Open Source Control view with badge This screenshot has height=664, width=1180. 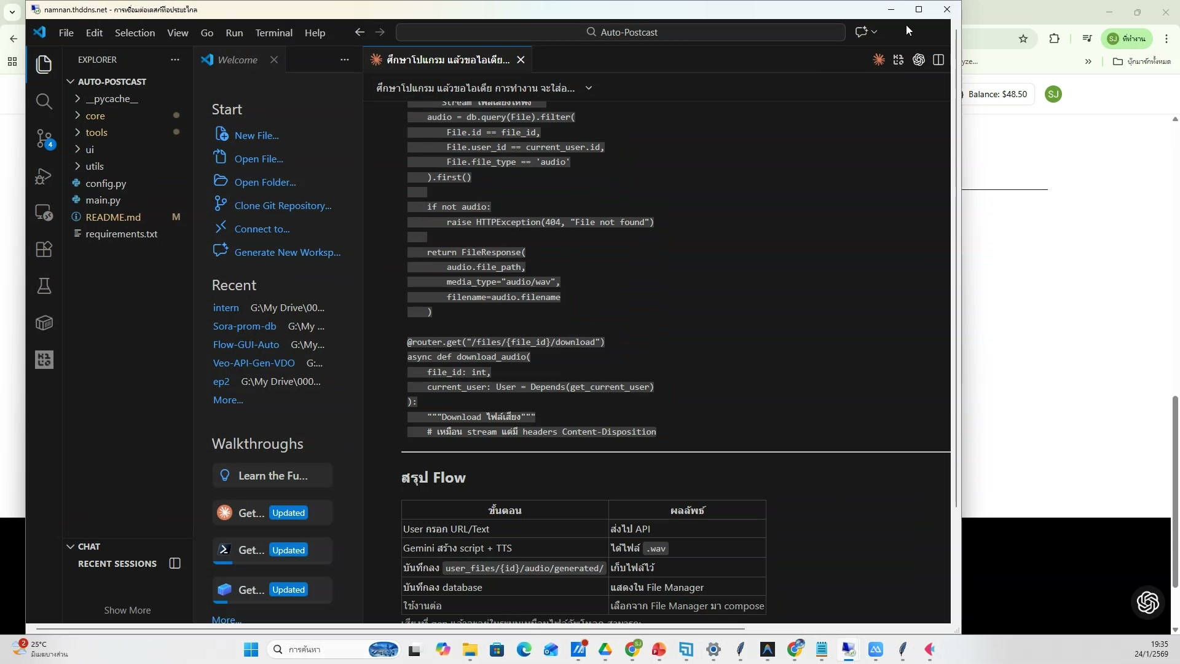(44, 138)
